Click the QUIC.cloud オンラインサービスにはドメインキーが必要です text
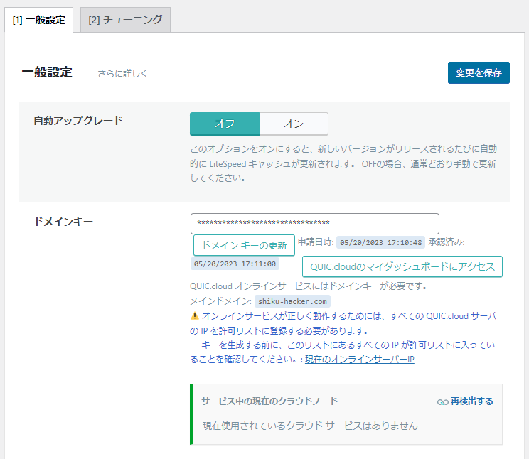 point(309,286)
